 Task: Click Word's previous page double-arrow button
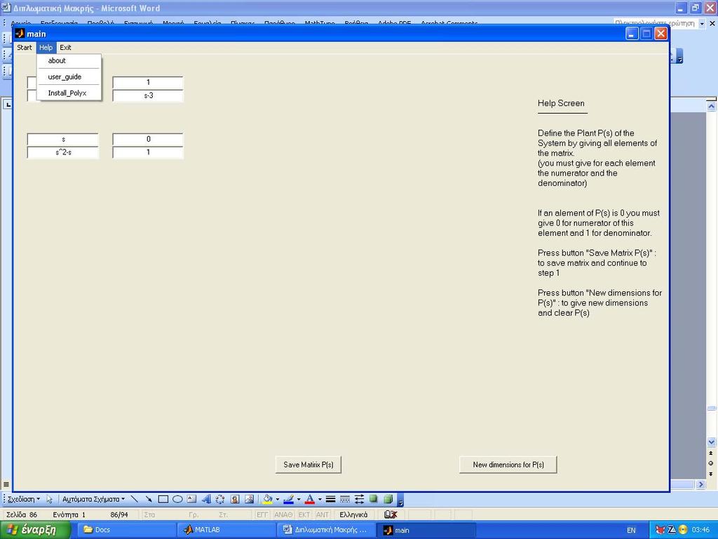pyautogui.click(x=711, y=453)
